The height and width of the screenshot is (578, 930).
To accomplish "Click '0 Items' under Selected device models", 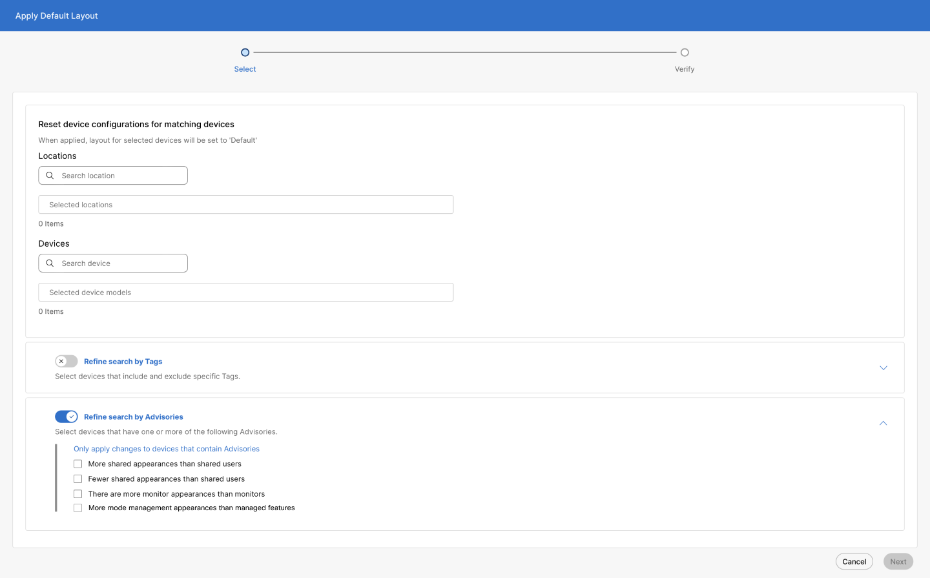I will [51, 312].
